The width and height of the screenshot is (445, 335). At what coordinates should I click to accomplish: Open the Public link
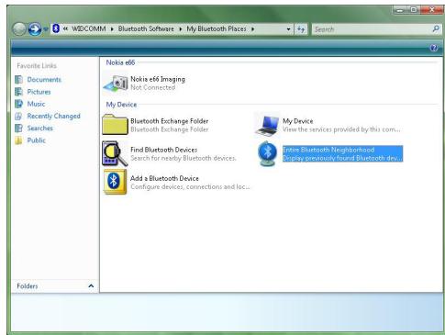coord(37,140)
